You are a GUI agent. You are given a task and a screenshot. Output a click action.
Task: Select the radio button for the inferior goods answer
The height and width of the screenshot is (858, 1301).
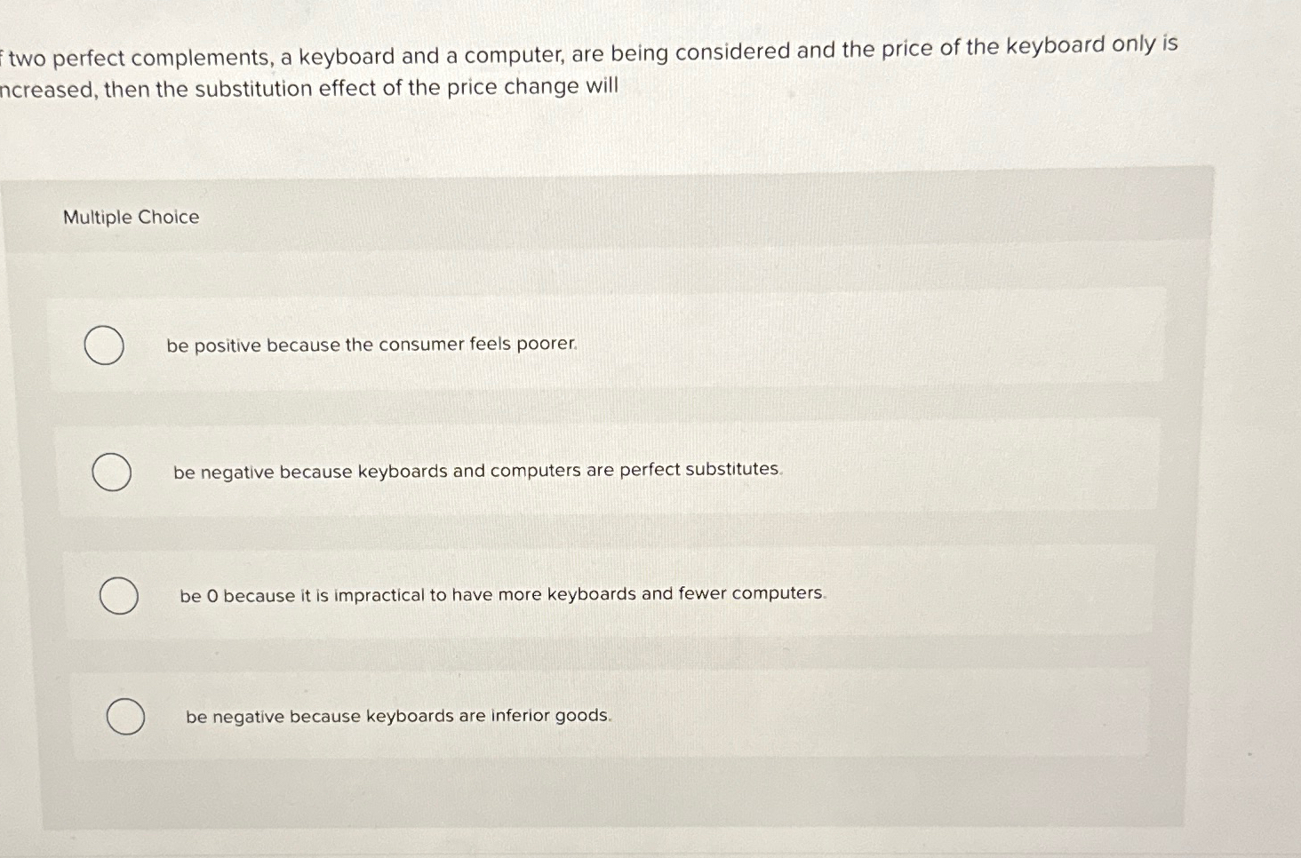point(125,716)
